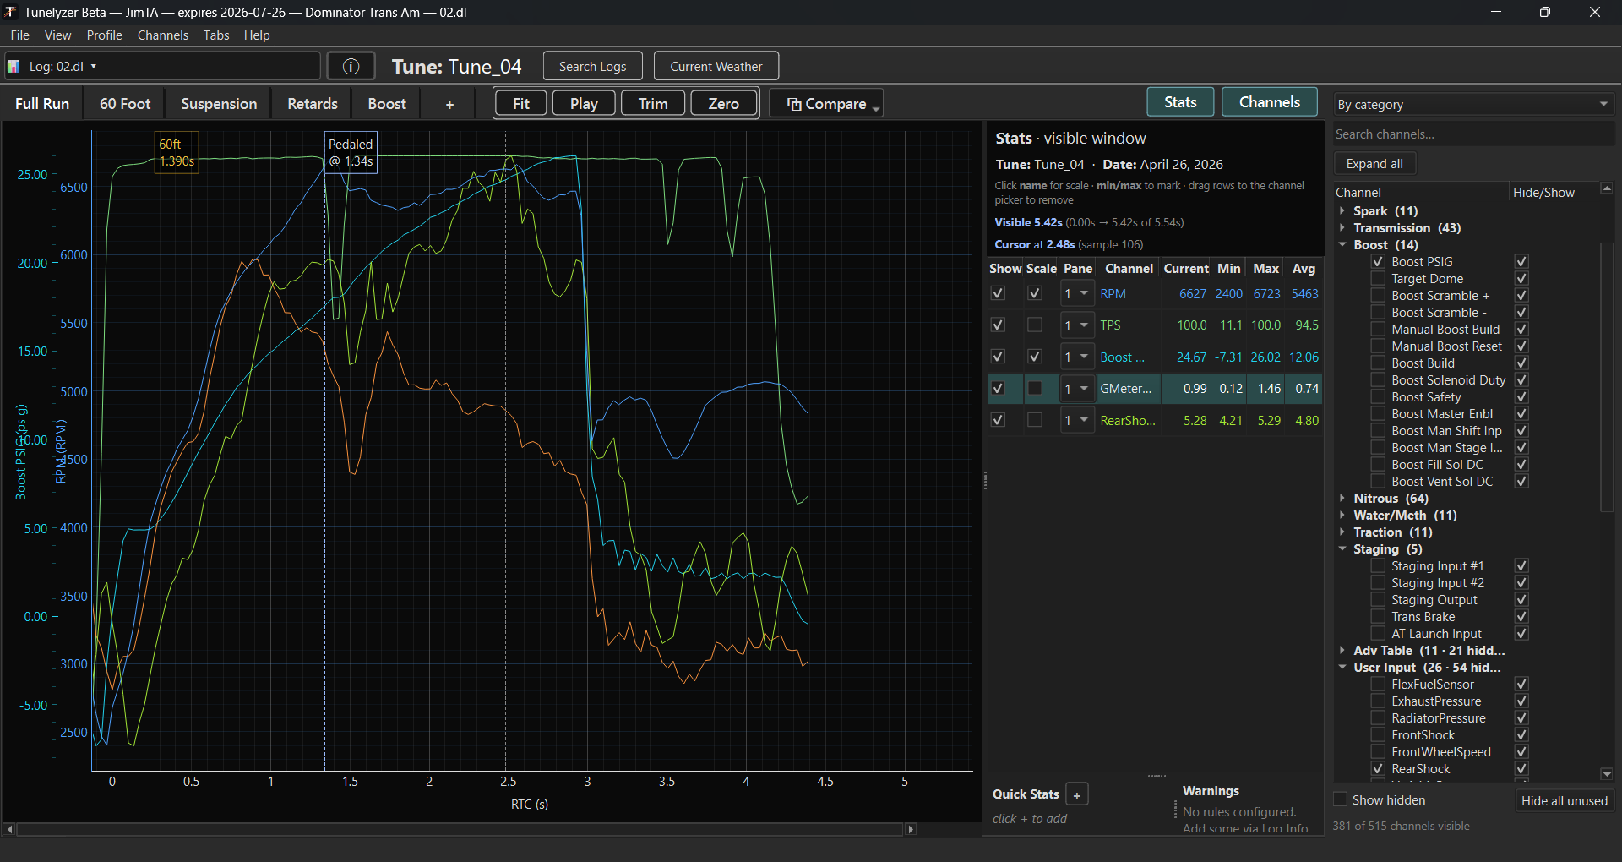Screen dimensions: 1622x862
Task: Uncheck Show for the TPS channel
Action: 998,325
